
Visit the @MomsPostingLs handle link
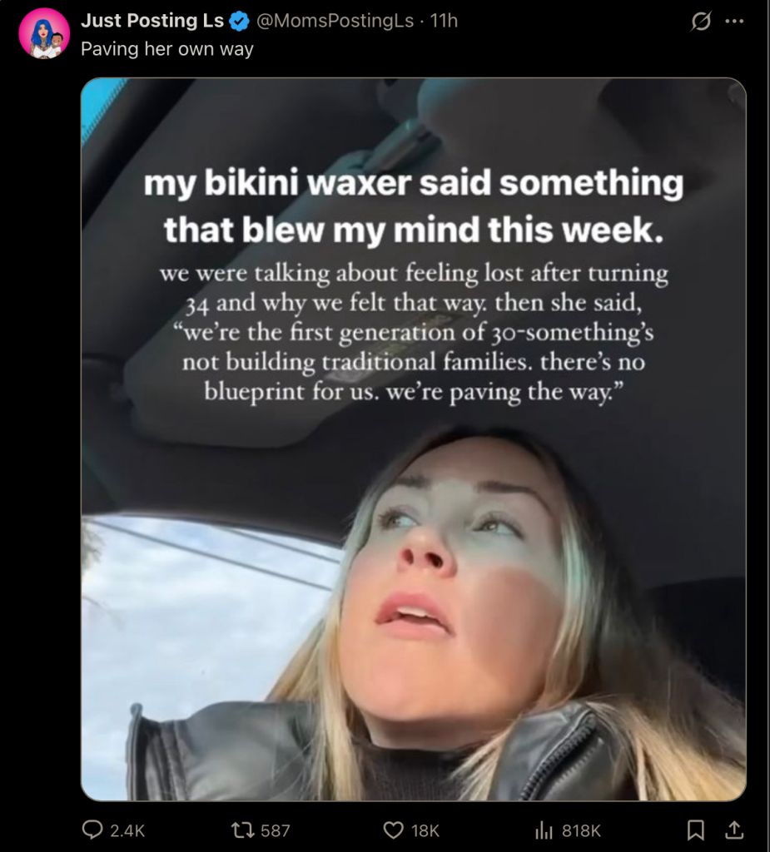click(335, 21)
